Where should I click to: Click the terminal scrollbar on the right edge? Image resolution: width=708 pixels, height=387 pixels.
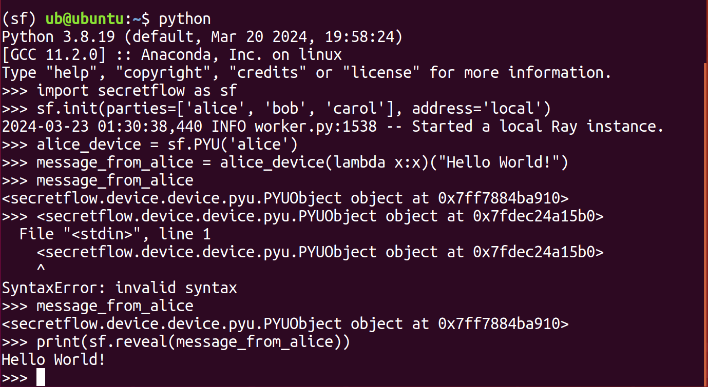pyautogui.click(x=705, y=205)
